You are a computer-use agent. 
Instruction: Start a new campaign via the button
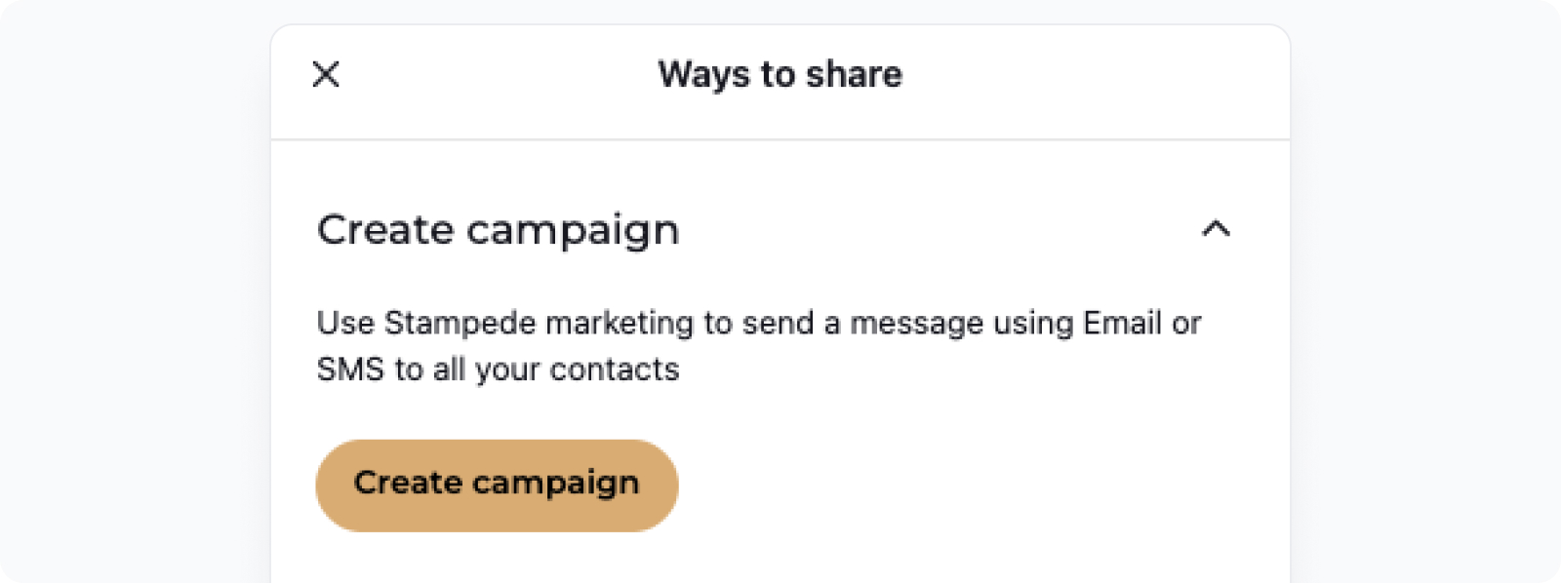pyautogui.click(x=497, y=485)
